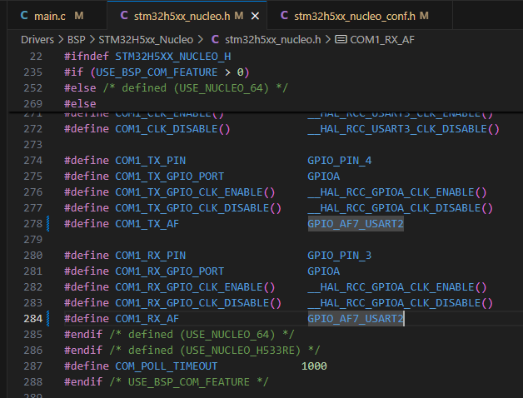The width and height of the screenshot is (523, 398).
Task: Click COM1_TX_GPIO_PORT identifier
Action: pyautogui.click(x=169, y=177)
